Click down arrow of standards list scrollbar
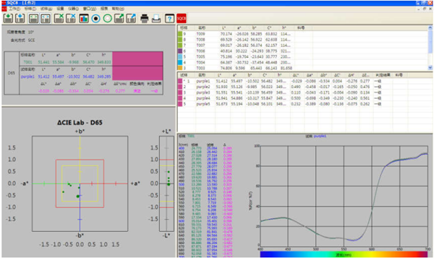 430,67
